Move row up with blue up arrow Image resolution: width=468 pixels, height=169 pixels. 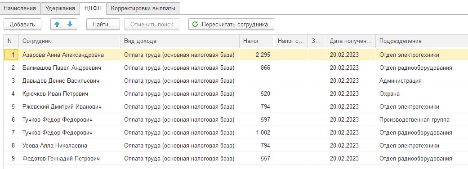(57, 24)
